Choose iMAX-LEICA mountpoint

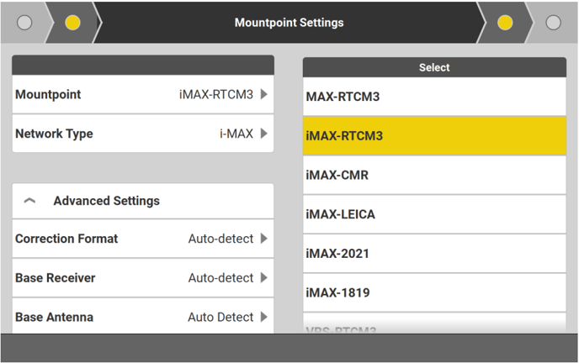434,214
